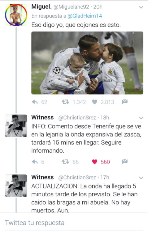The width and height of the screenshot is (148, 232).
Task: Like Miguel's tweet with 2.813 likes
Action: click(94, 102)
